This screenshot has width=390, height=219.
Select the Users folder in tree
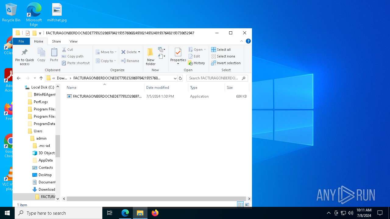coord(35,131)
